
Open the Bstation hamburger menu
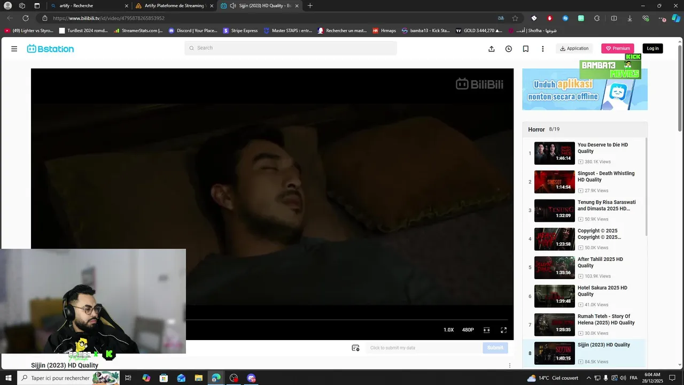14,49
